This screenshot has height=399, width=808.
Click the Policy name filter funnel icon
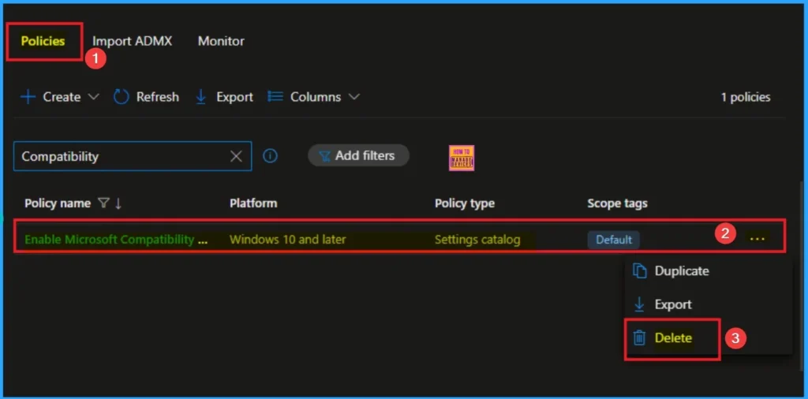coord(103,203)
